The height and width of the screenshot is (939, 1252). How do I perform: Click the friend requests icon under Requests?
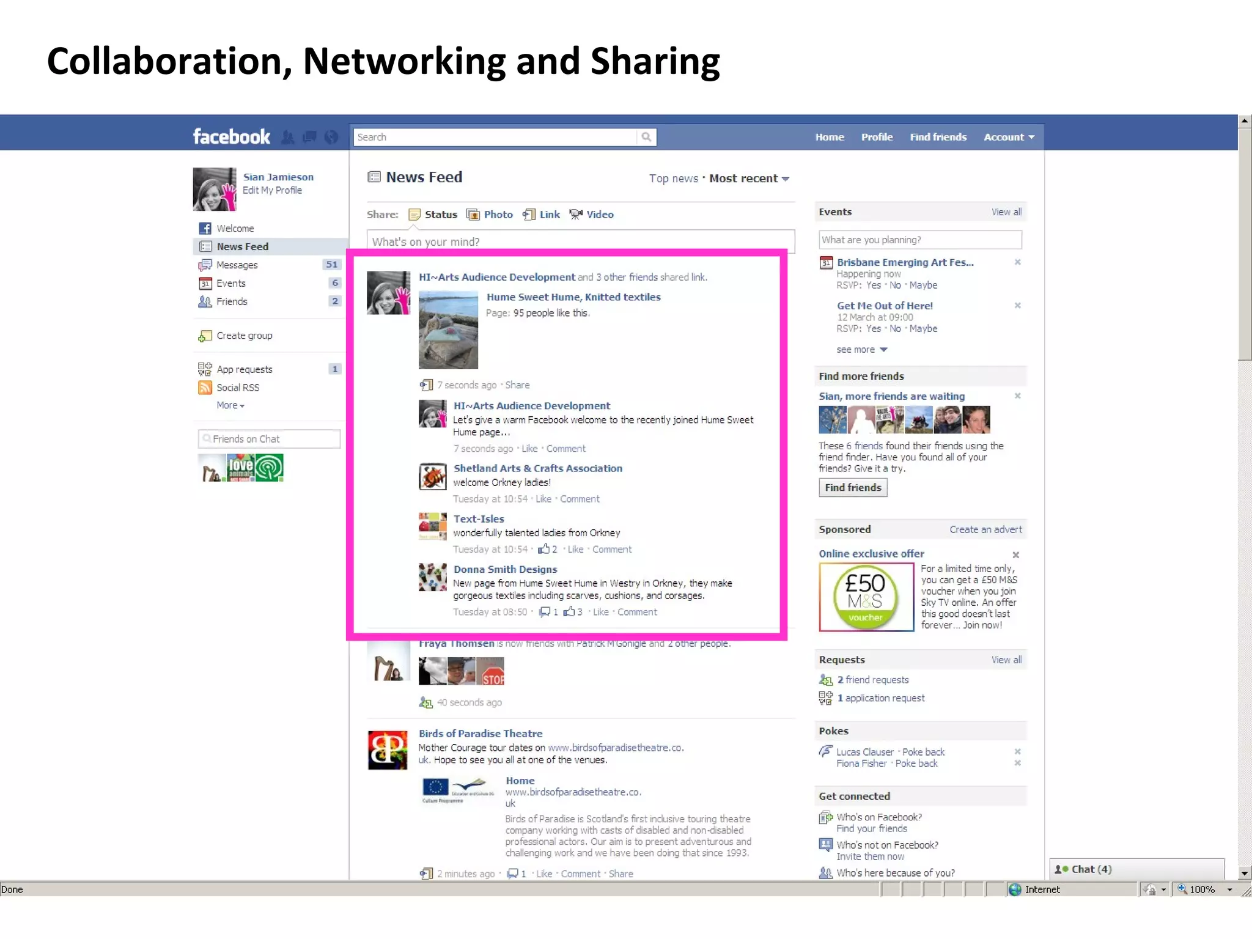point(826,680)
